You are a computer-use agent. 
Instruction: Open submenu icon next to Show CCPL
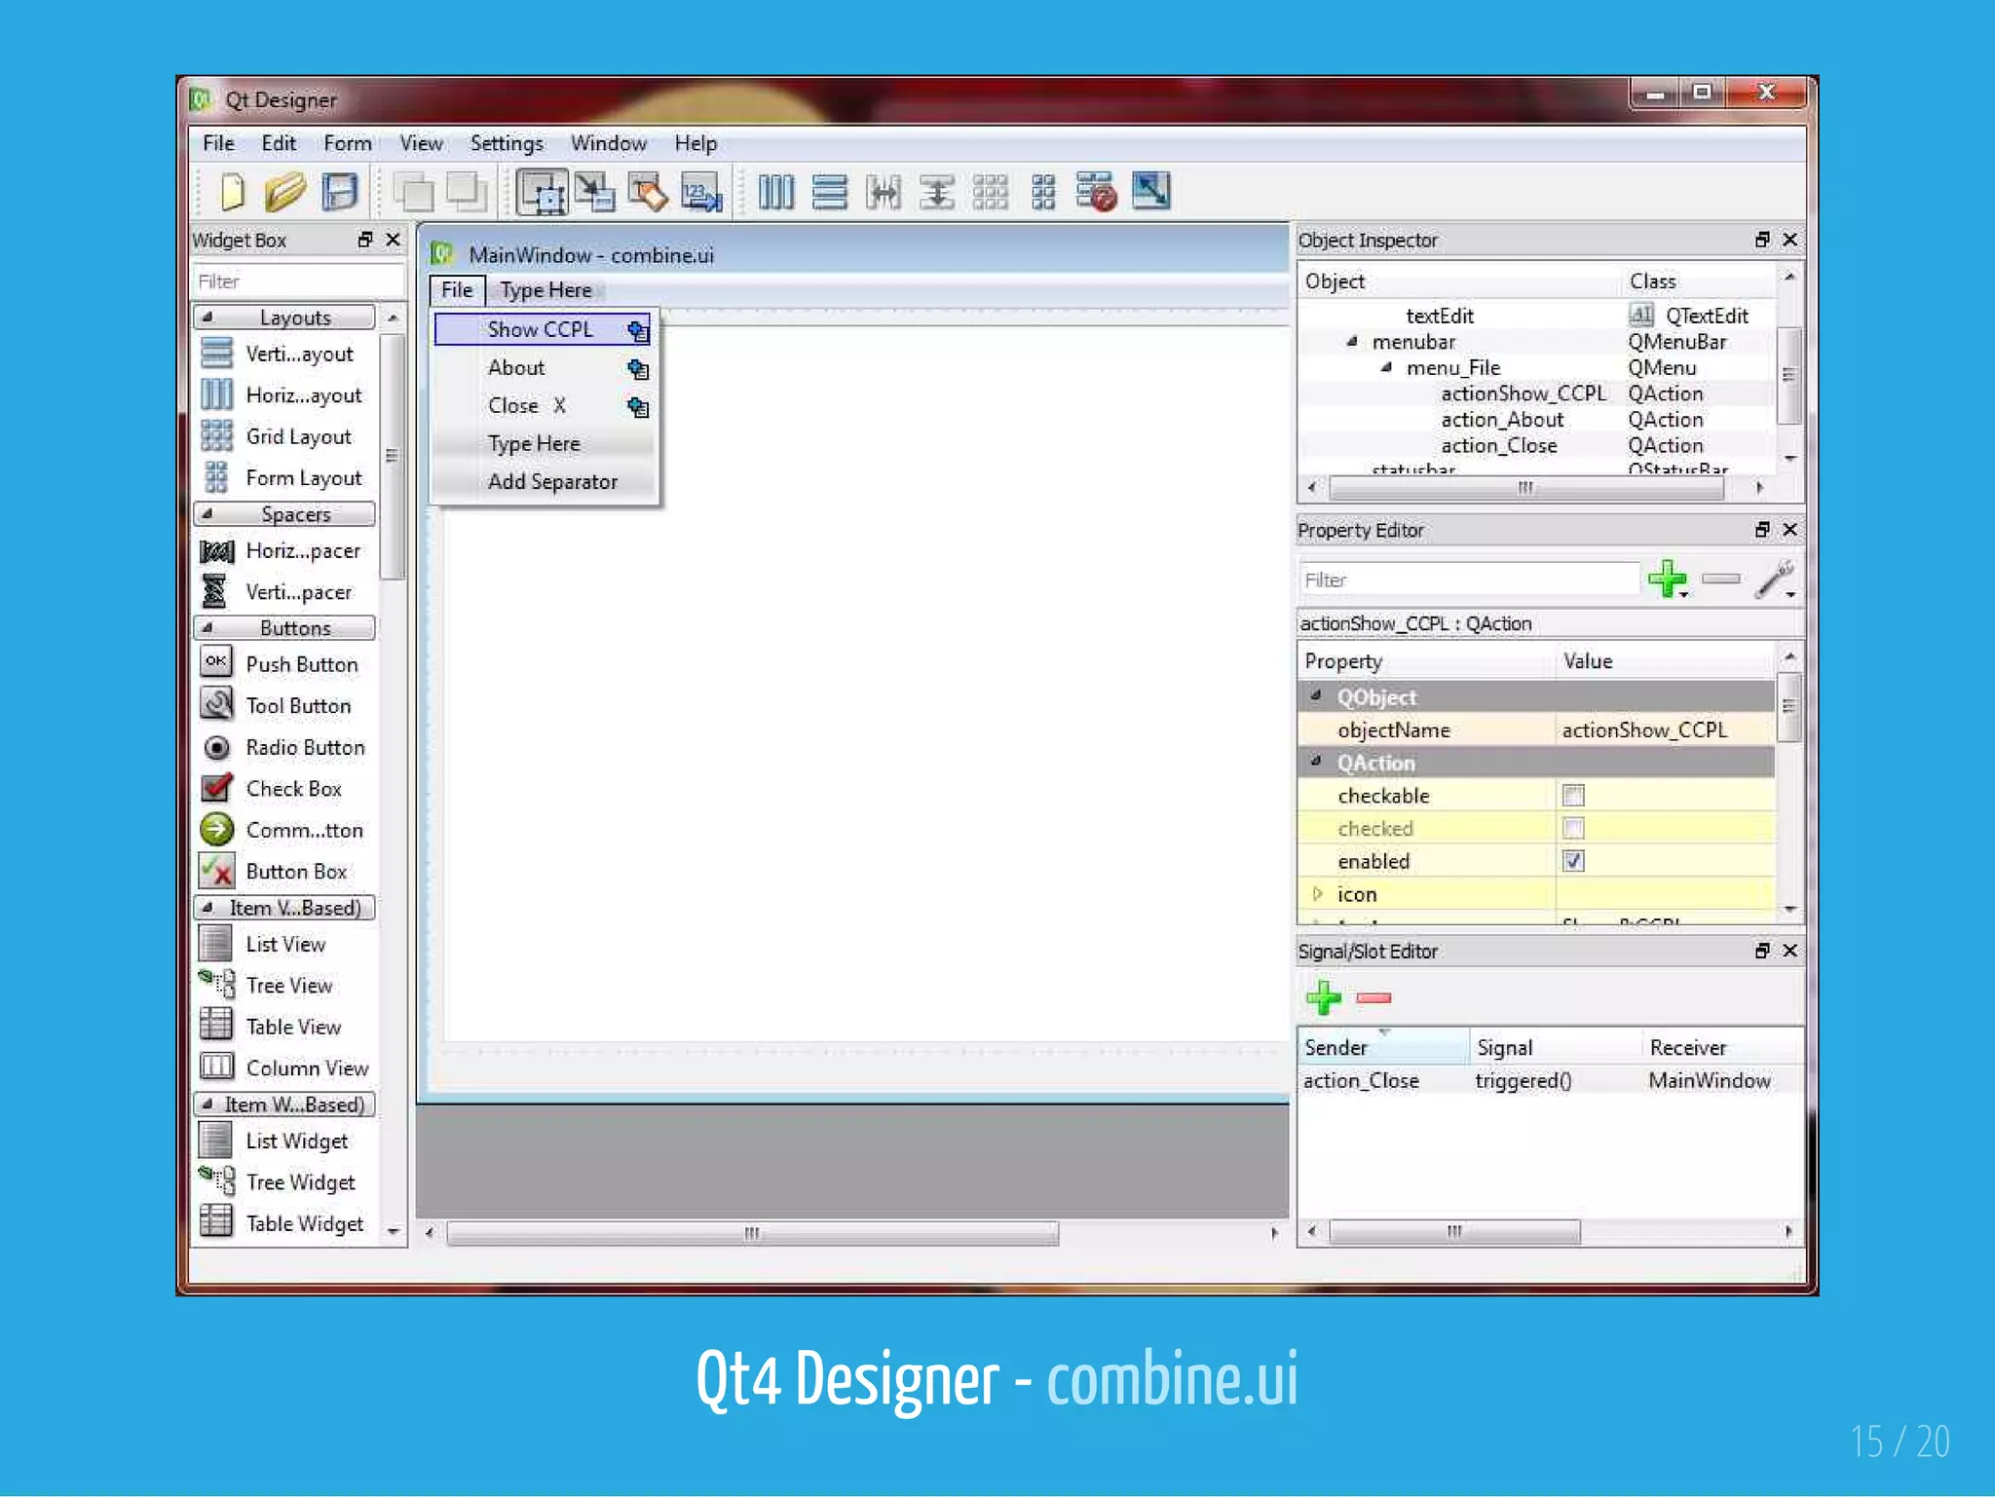(638, 330)
